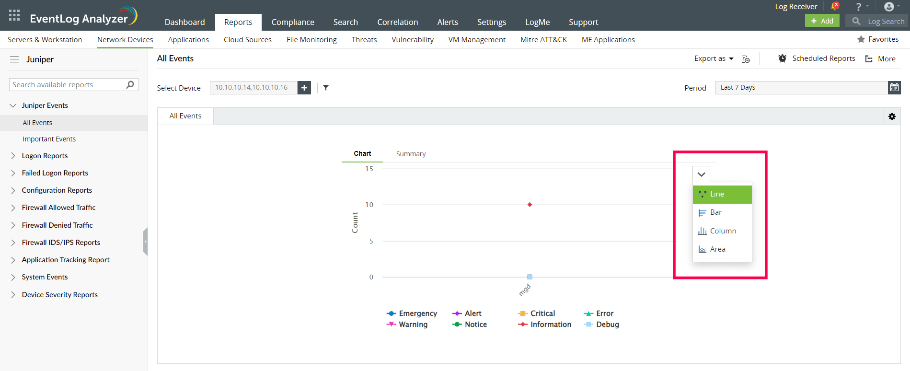Viewport: 910px width, 371px height.
Task: Open the Alerts tab
Action: (448, 22)
